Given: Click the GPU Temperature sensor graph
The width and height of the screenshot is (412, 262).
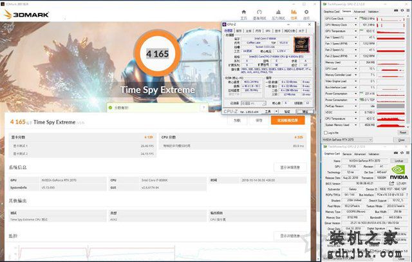Looking at the screenshot, I should (391, 31).
